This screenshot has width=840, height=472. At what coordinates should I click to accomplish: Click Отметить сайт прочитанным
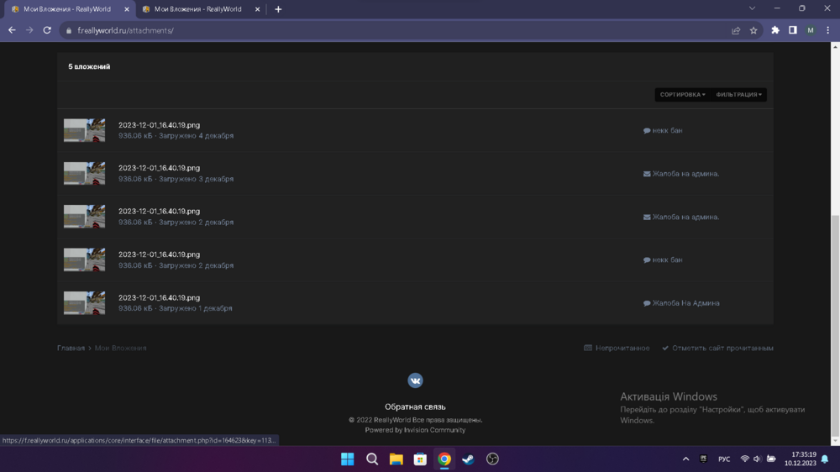tap(717, 348)
